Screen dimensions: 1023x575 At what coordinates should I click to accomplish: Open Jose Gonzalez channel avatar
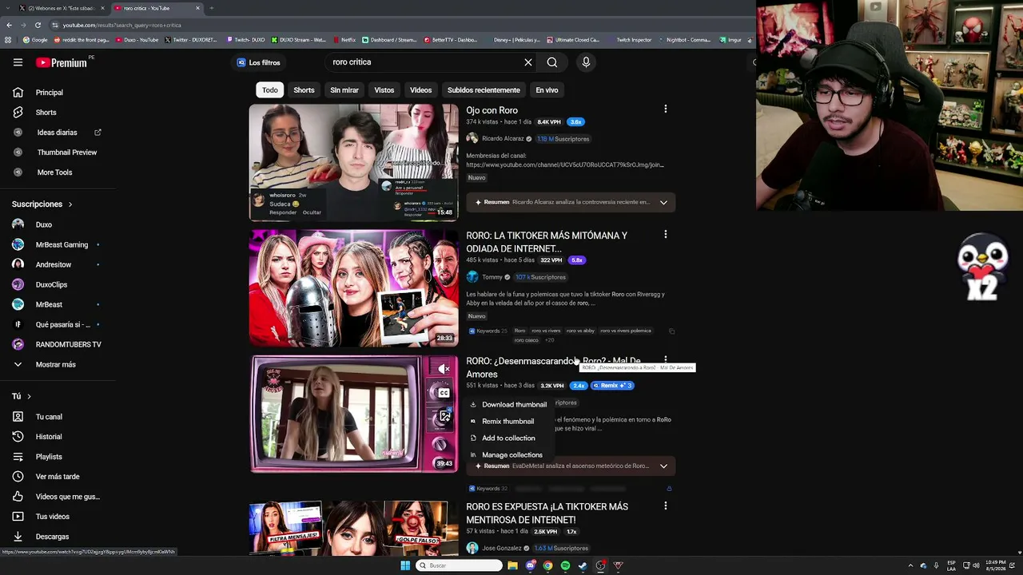point(472,548)
